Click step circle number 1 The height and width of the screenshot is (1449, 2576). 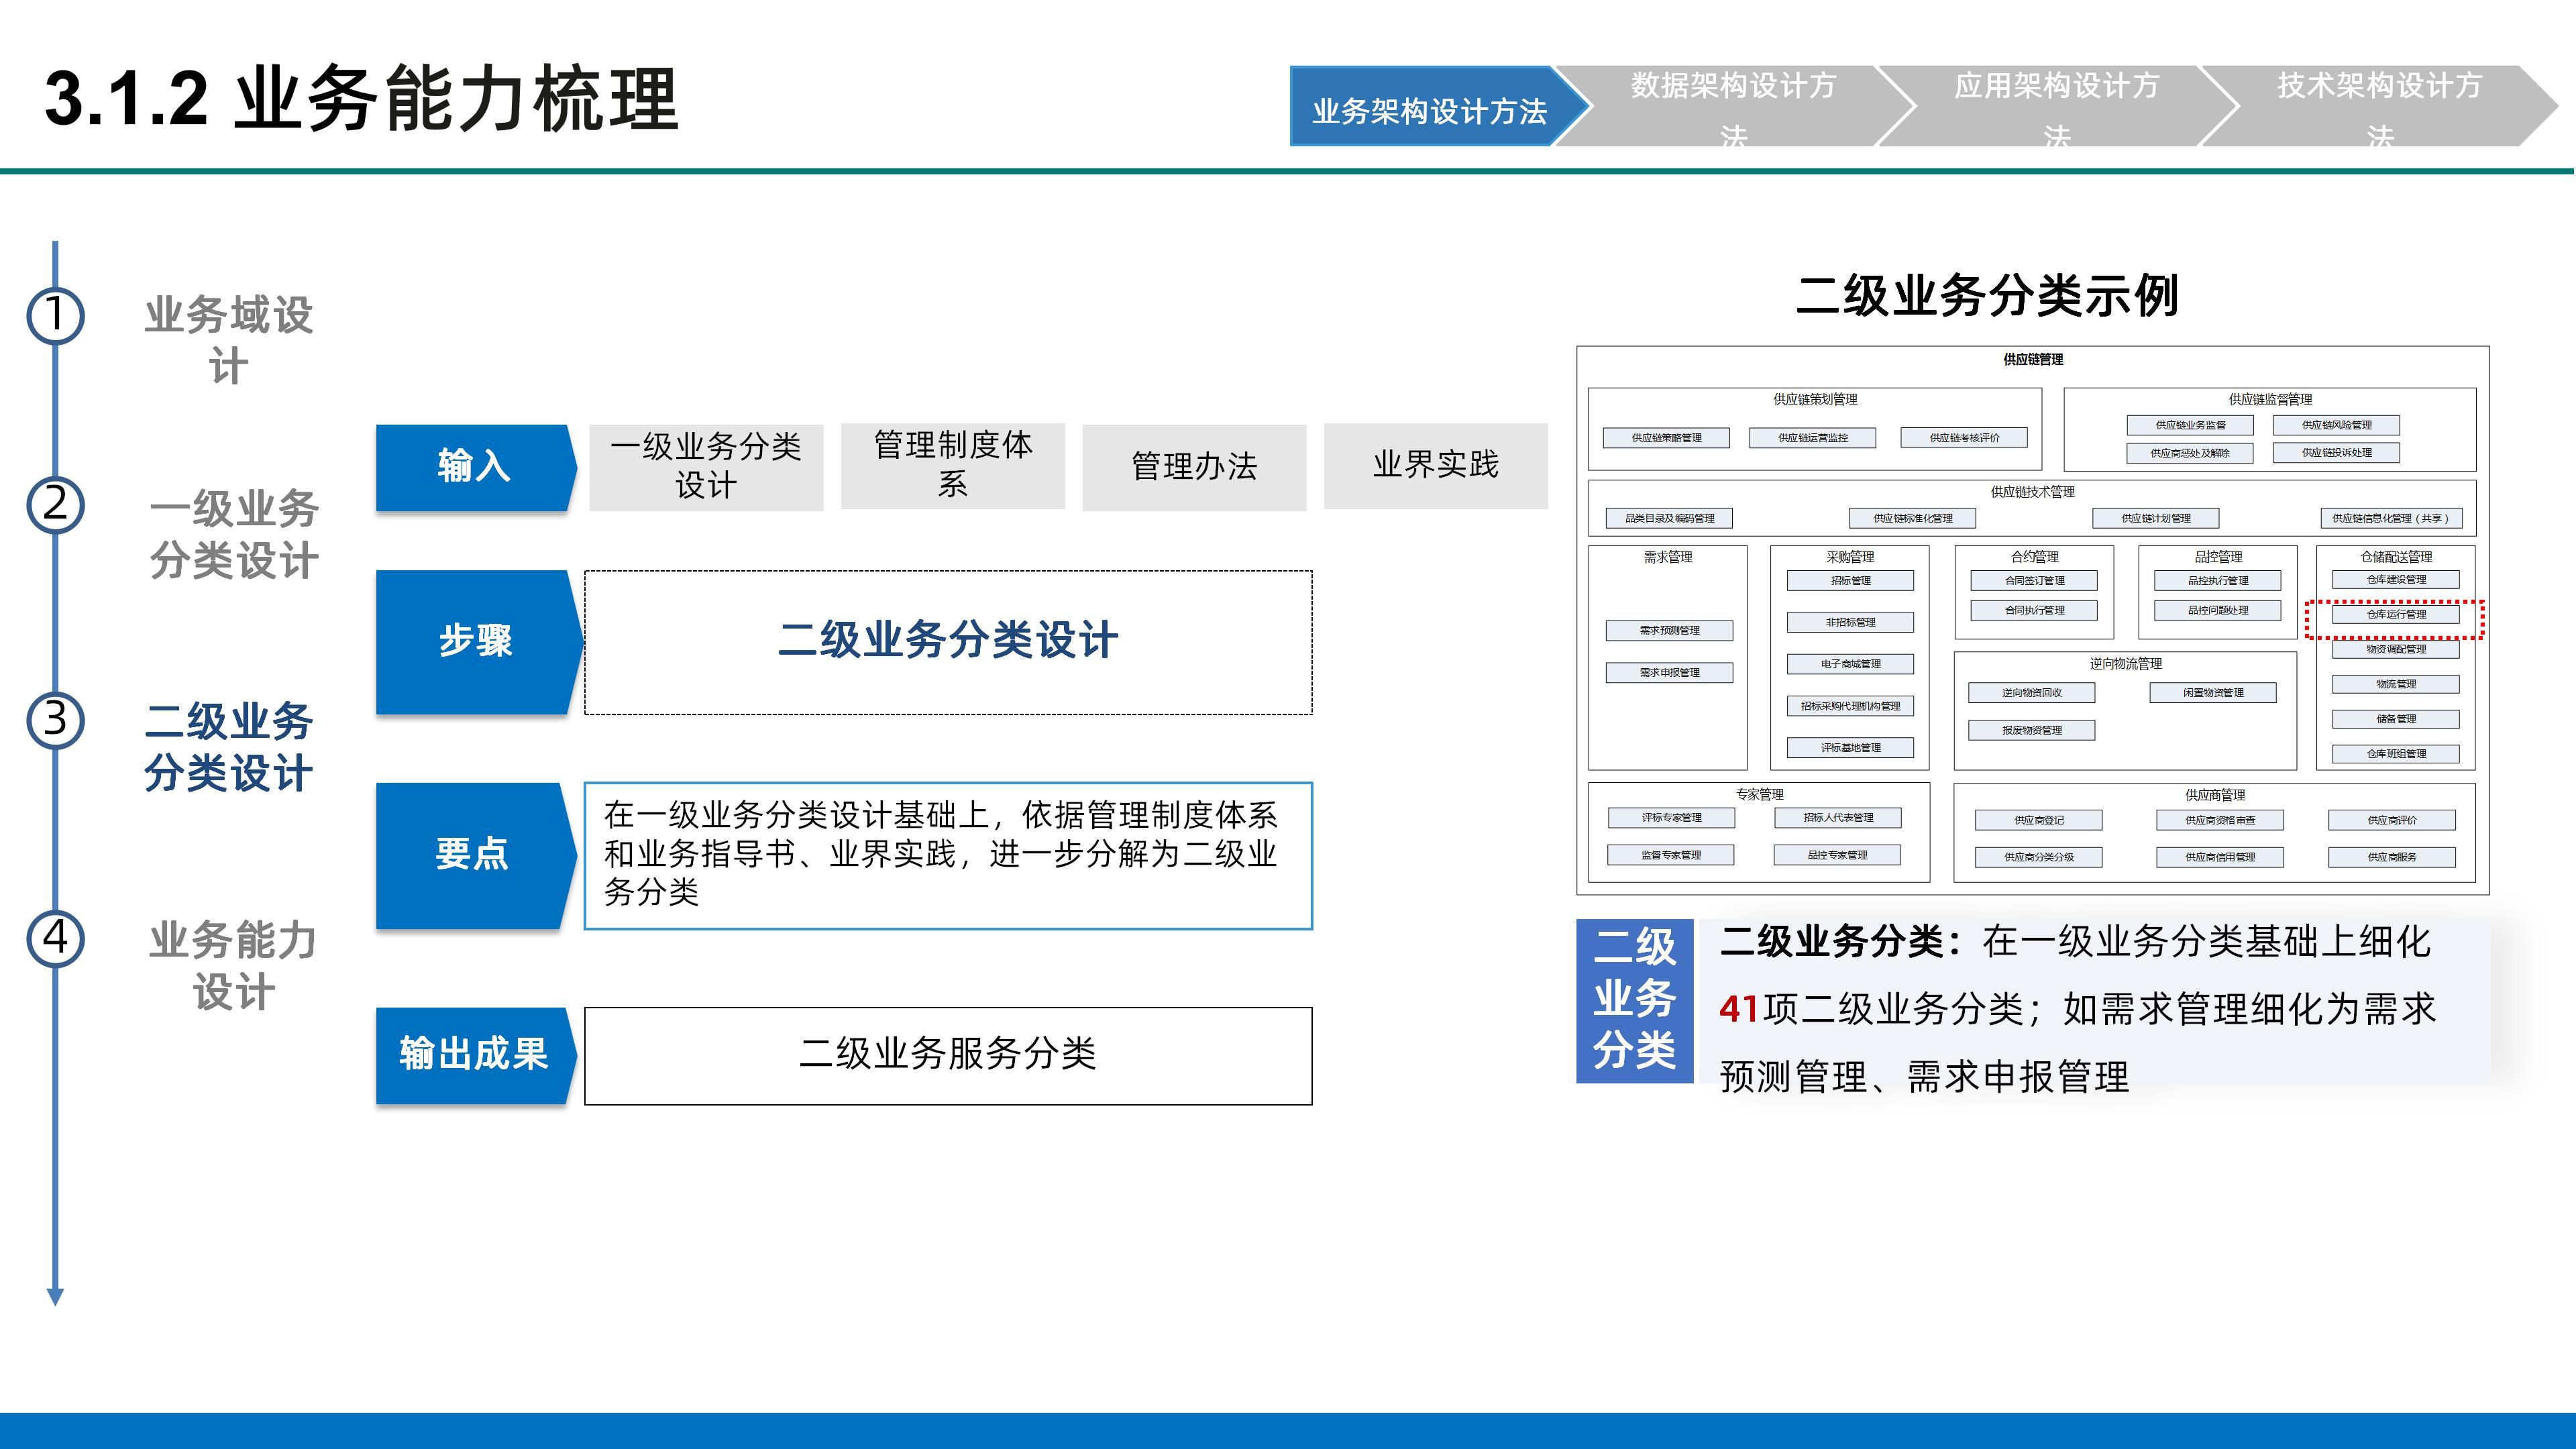pyautogui.click(x=55, y=315)
